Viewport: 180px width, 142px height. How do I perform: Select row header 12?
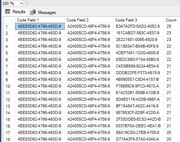point(9,100)
